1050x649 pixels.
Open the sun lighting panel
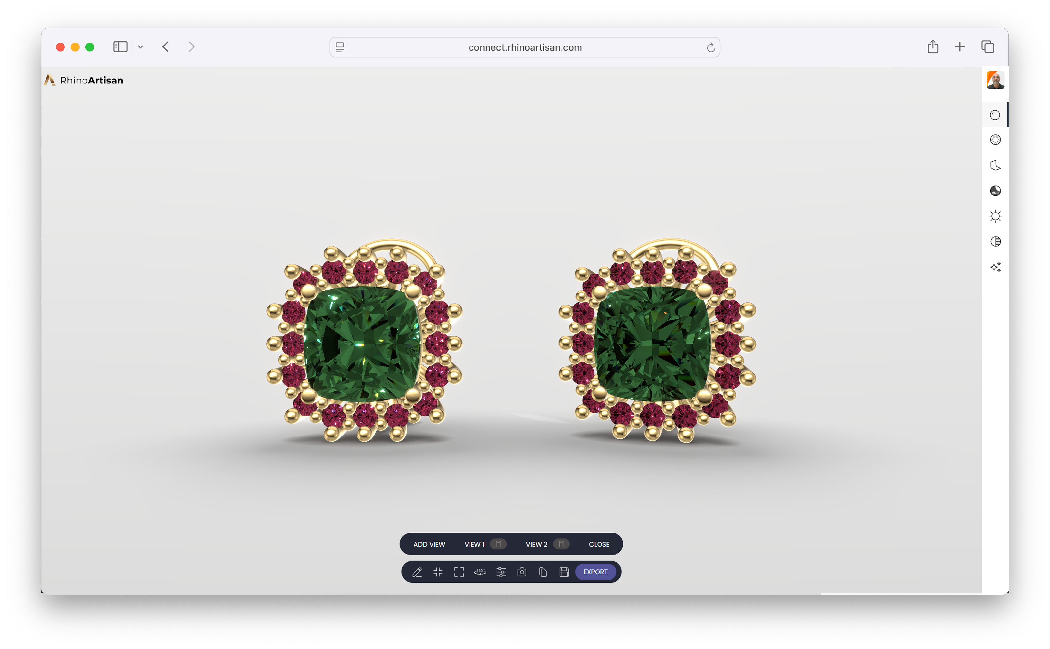click(995, 216)
